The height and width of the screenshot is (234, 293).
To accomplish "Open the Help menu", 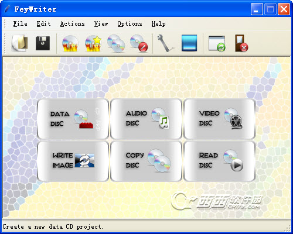I will [158, 24].
